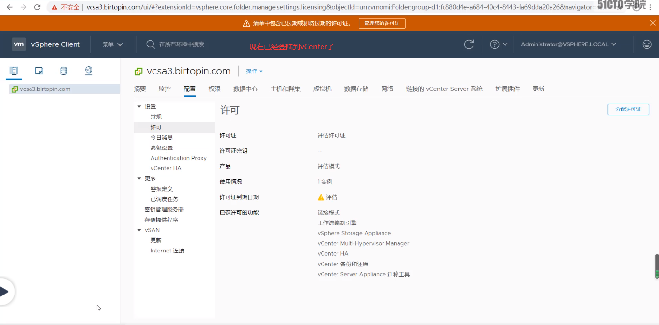Image resolution: width=659 pixels, height=325 pixels.
Task: Click the yellow warning icon next to 评估
Action: (321, 197)
